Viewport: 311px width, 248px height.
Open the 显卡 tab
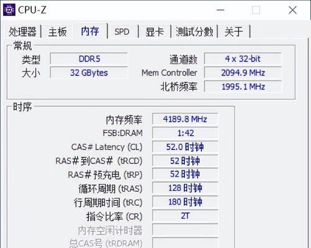(155, 32)
